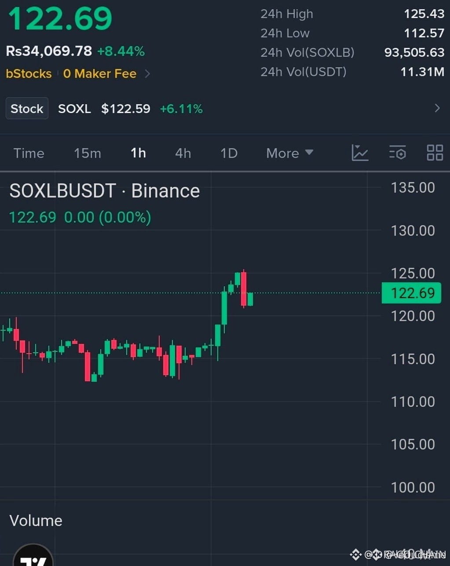Viewport: 450px width, 566px height.
Task: Open the bStocks link
Action: pos(29,74)
